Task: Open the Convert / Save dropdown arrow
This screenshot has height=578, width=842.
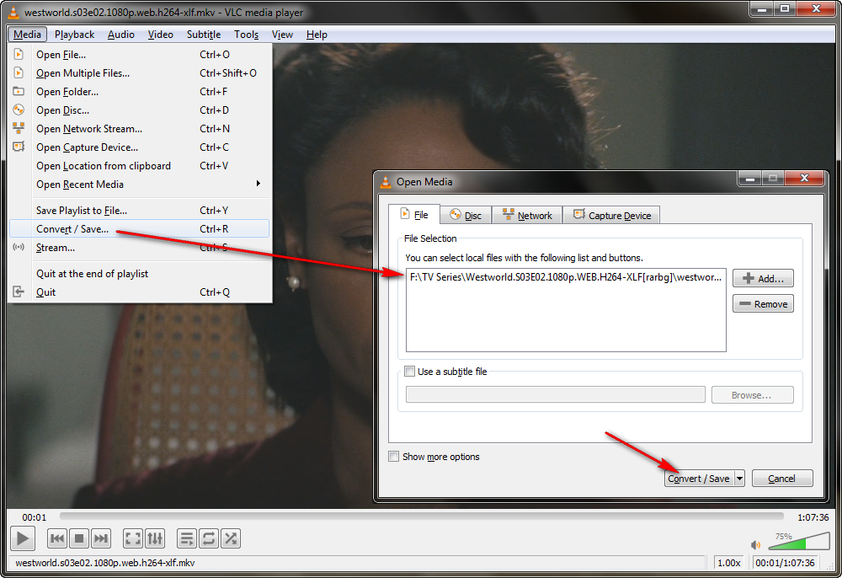Action: click(739, 478)
